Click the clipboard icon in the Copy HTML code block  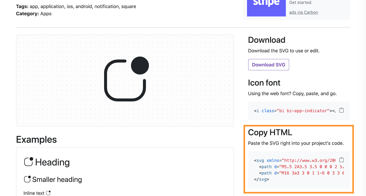(341, 160)
